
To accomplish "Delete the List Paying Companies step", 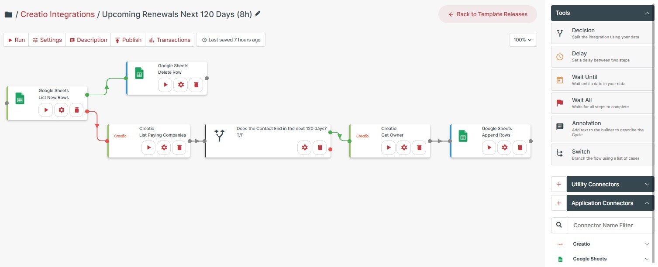I will 179,147.
